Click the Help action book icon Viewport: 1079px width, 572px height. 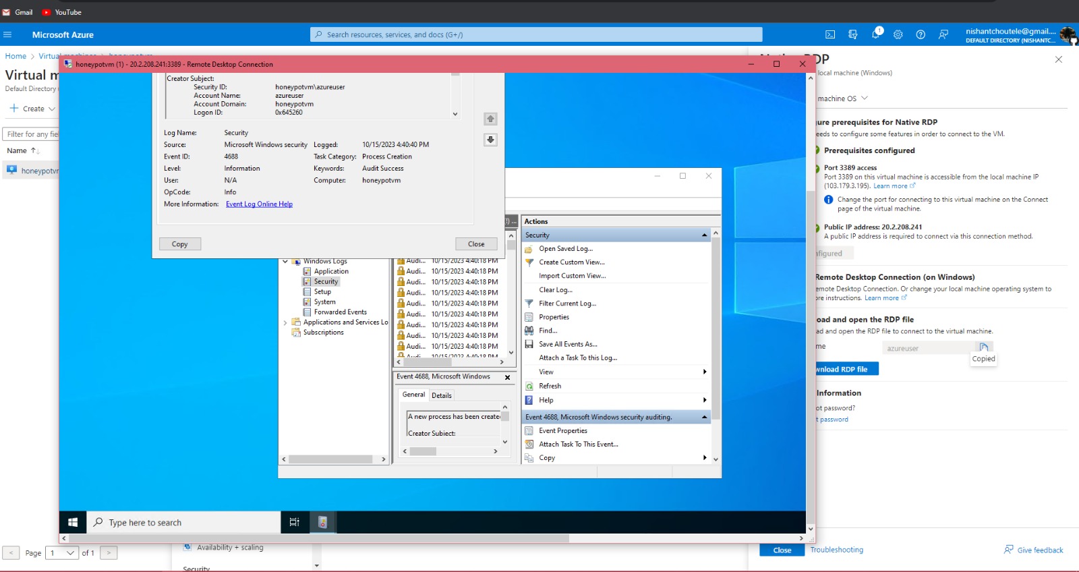coord(529,400)
